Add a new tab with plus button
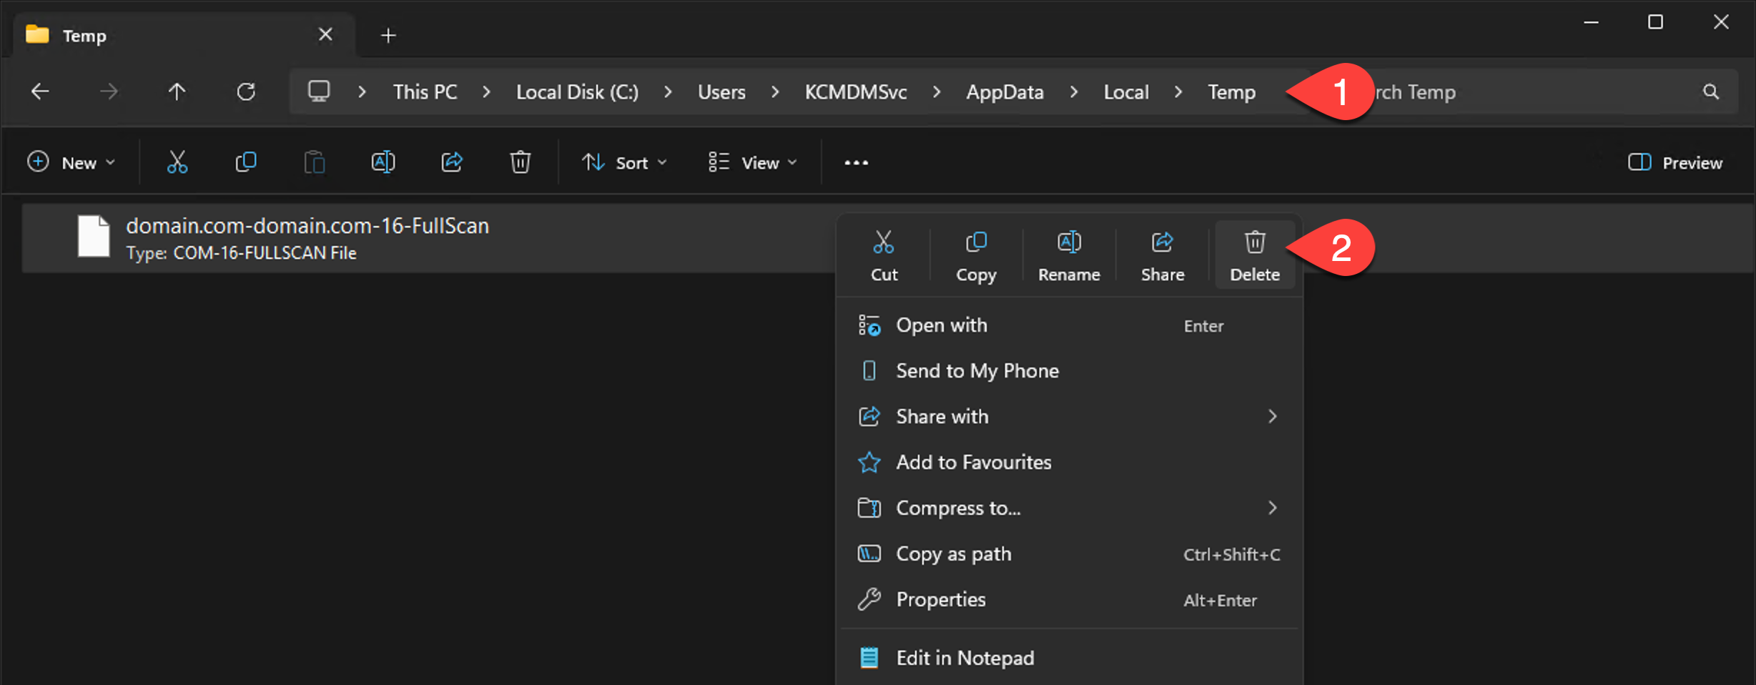 [x=388, y=35]
